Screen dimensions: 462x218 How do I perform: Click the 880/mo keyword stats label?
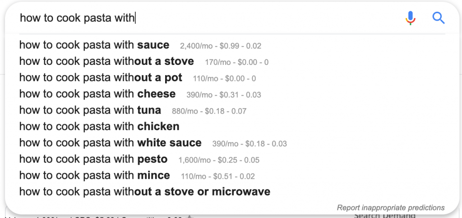click(x=185, y=111)
